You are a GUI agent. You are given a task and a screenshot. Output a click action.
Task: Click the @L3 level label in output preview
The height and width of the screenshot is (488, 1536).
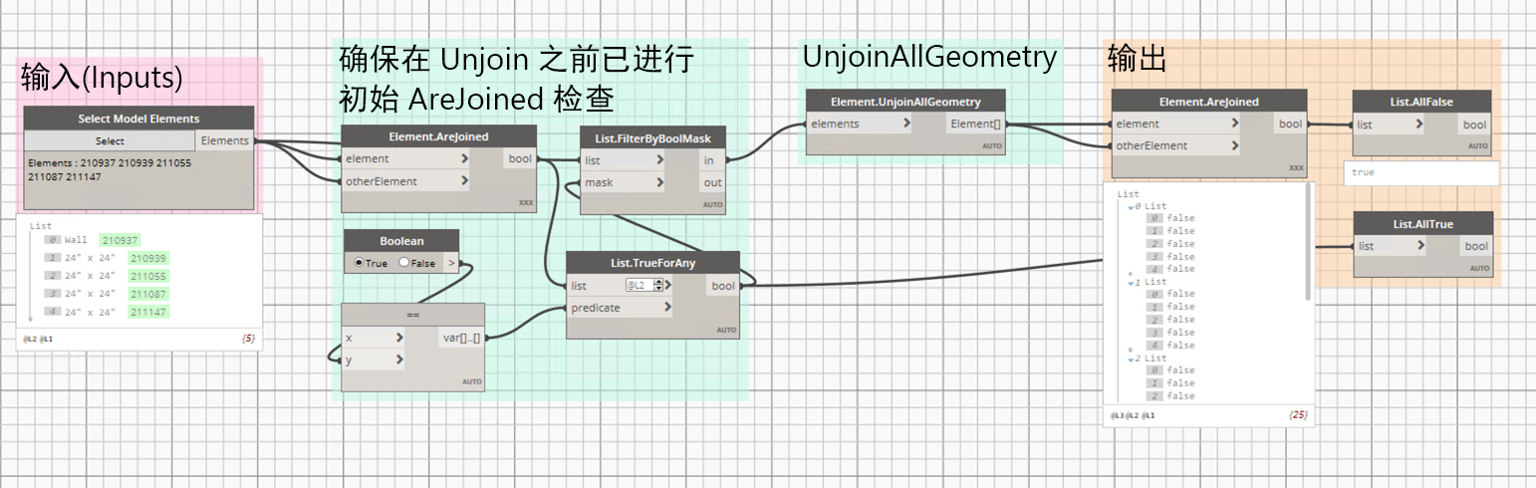pyautogui.click(x=1117, y=414)
